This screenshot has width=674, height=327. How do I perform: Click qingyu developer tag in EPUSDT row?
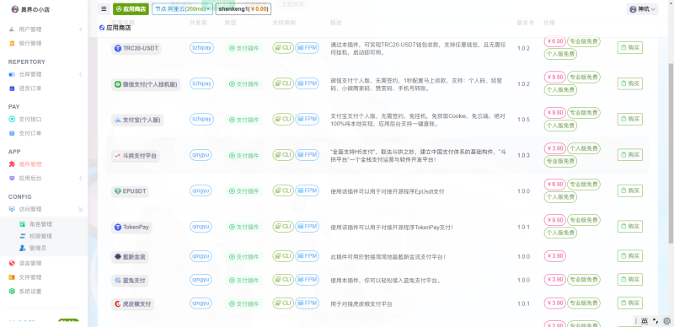coord(201,190)
